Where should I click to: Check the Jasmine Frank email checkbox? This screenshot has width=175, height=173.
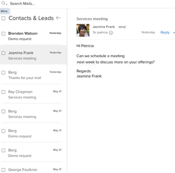(x=3, y=53)
